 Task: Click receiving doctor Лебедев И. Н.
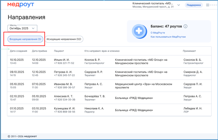(x=193, y=108)
